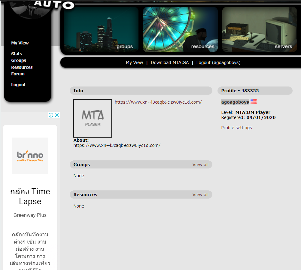Open the resources banner image

pyautogui.click(x=180, y=29)
